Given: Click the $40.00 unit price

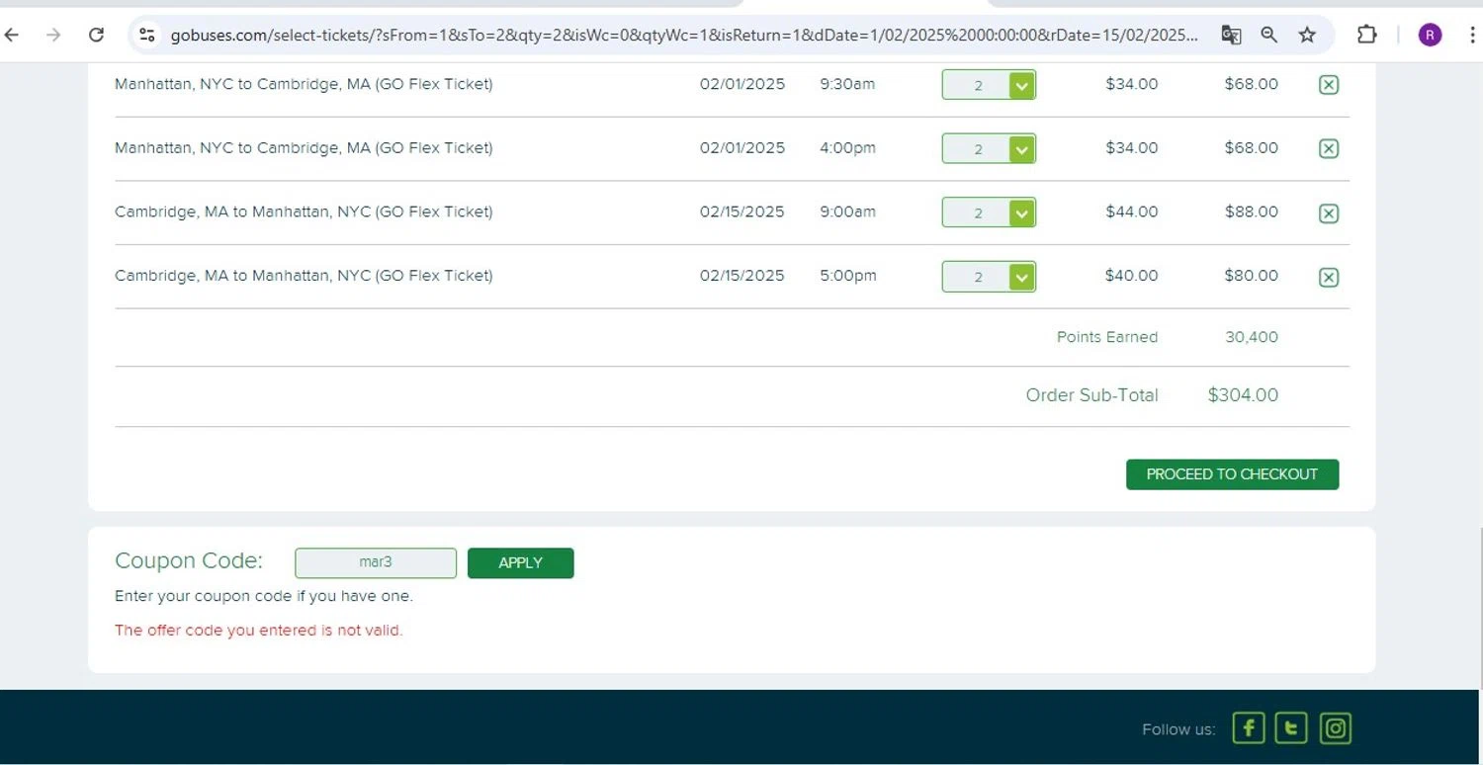Looking at the screenshot, I should coord(1132,276).
